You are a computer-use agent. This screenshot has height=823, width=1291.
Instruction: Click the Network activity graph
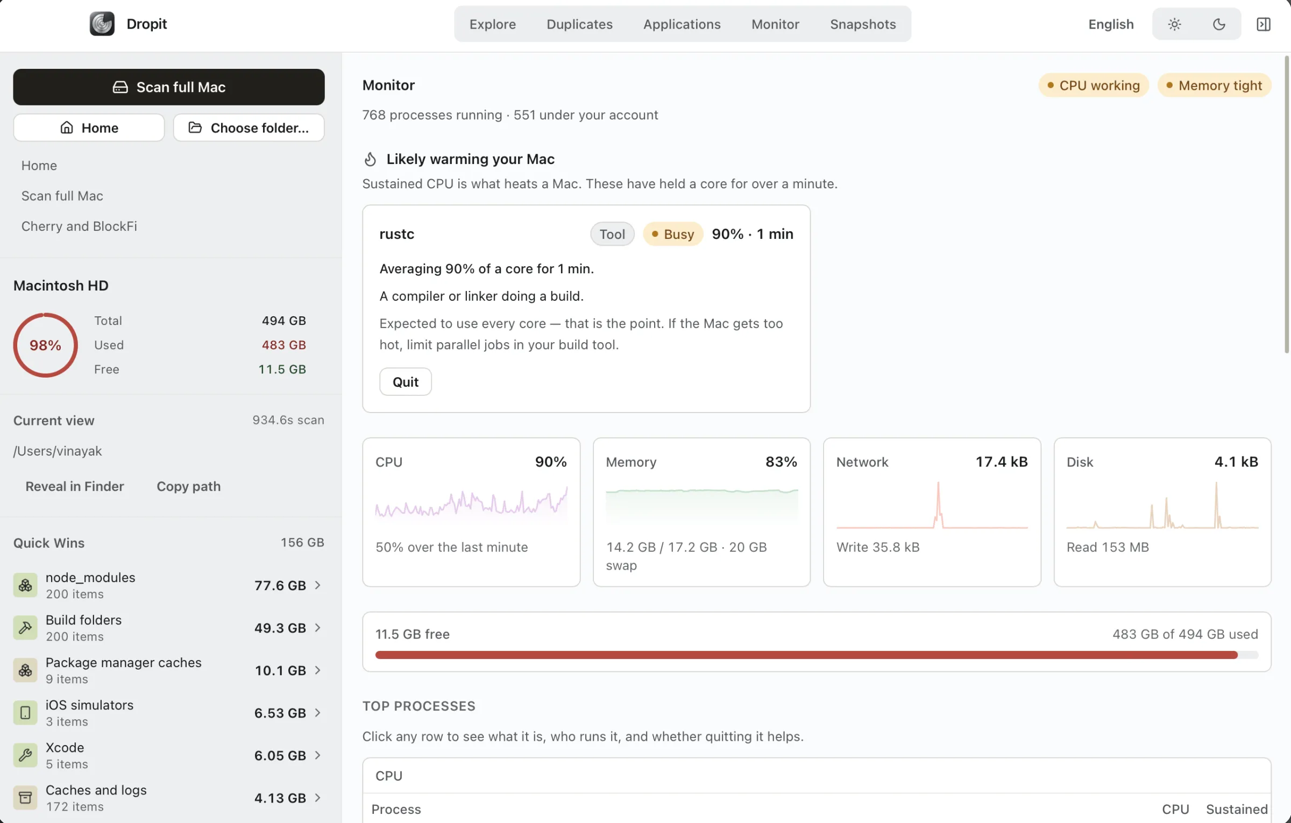[x=932, y=505]
